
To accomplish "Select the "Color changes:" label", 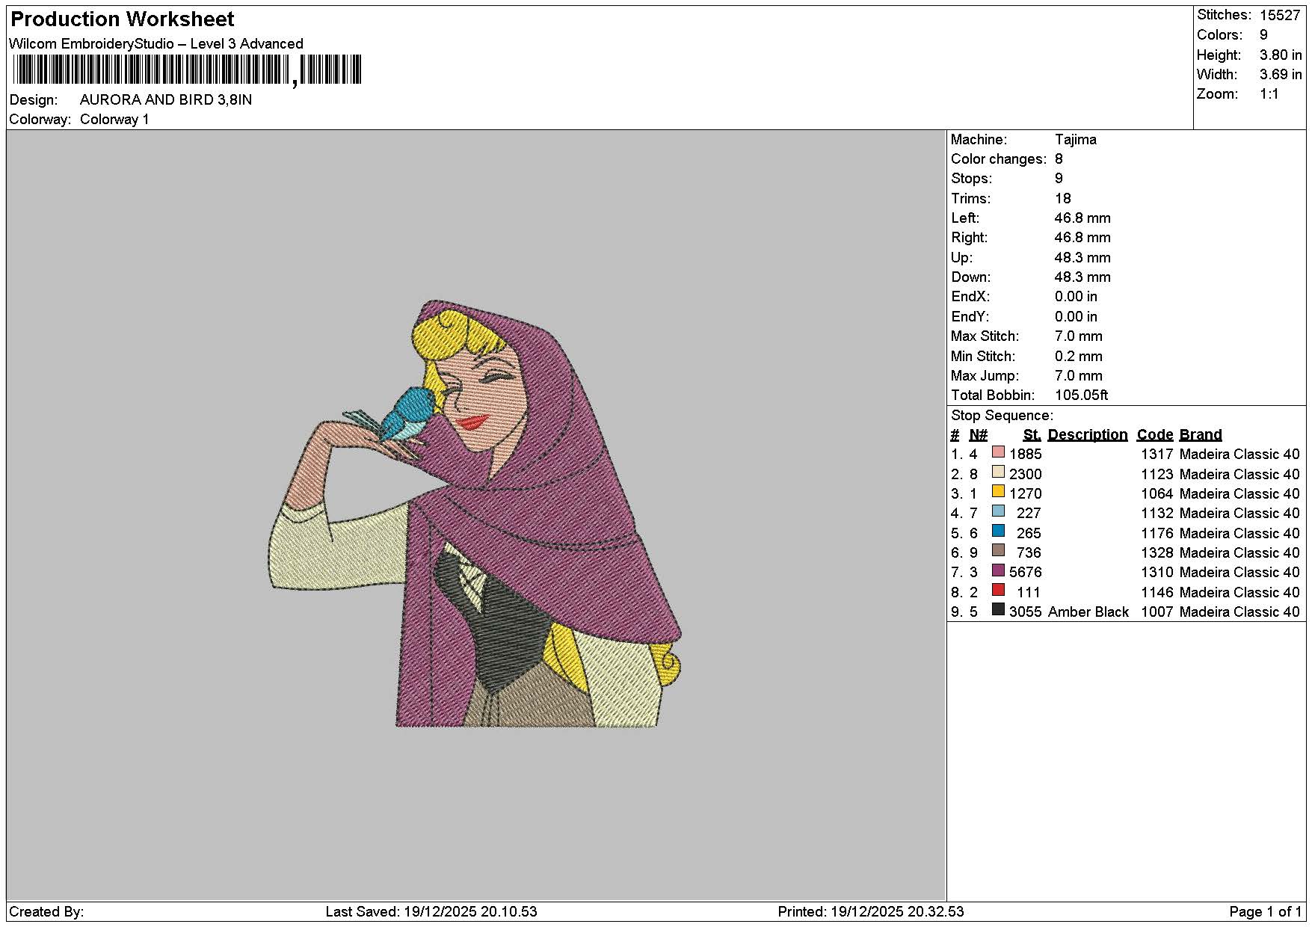I will pos(999,159).
